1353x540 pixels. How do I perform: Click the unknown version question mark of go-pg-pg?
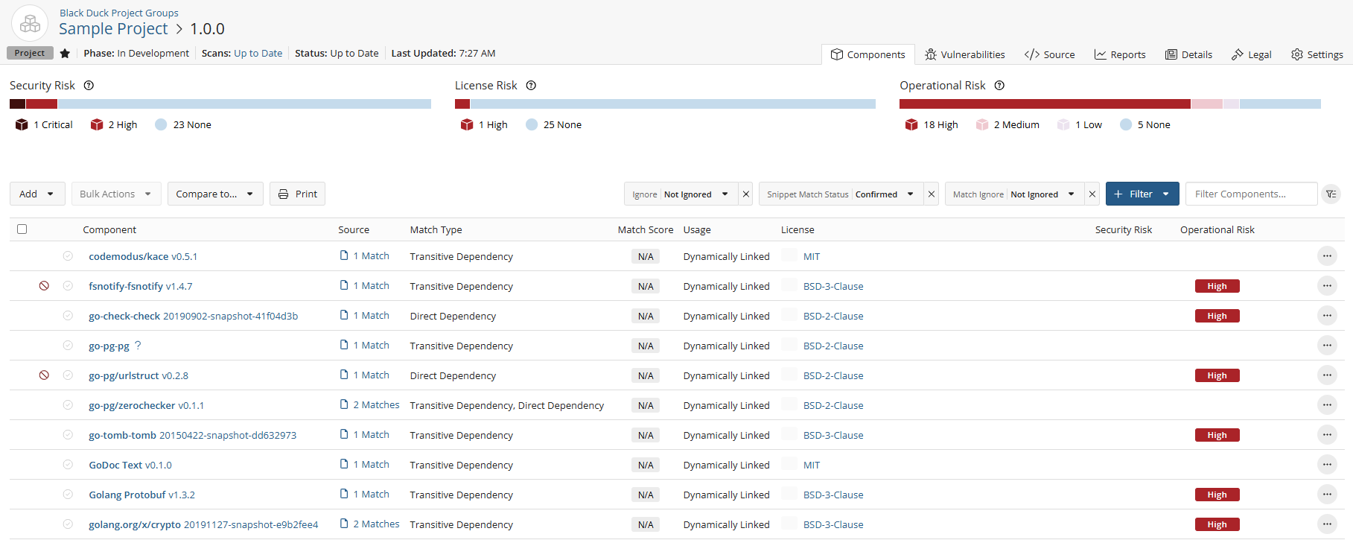[x=138, y=346]
